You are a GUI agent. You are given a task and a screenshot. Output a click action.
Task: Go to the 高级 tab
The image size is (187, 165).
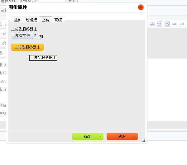tap(58, 20)
